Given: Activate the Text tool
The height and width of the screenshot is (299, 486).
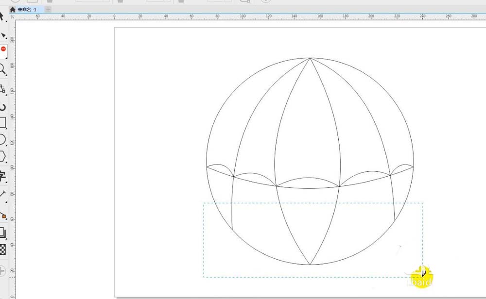Looking at the screenshot, I should pyautogui.click(x=2, y=175).
